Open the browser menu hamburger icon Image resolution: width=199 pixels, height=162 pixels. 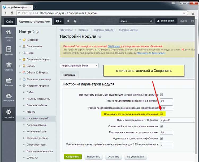(173, 3)
